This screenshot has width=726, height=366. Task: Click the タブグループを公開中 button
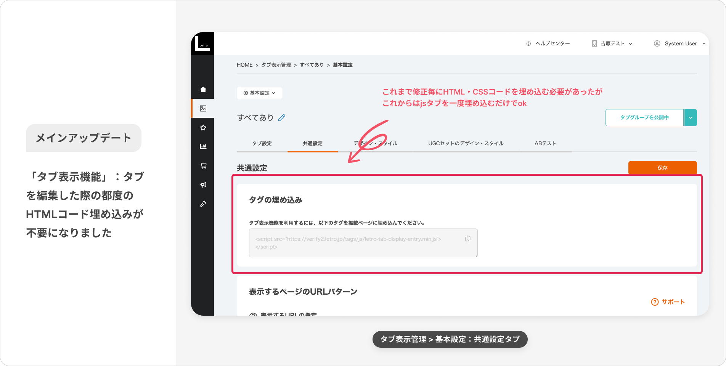[x=644, y=117]
